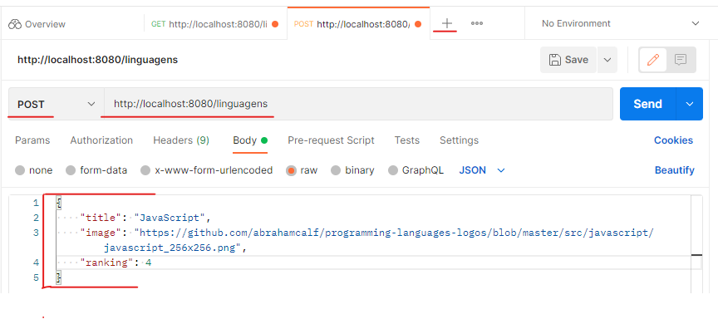Click the floppy disk save icon
Viewport: 718px width, 319px height.
tap(554, 60)
